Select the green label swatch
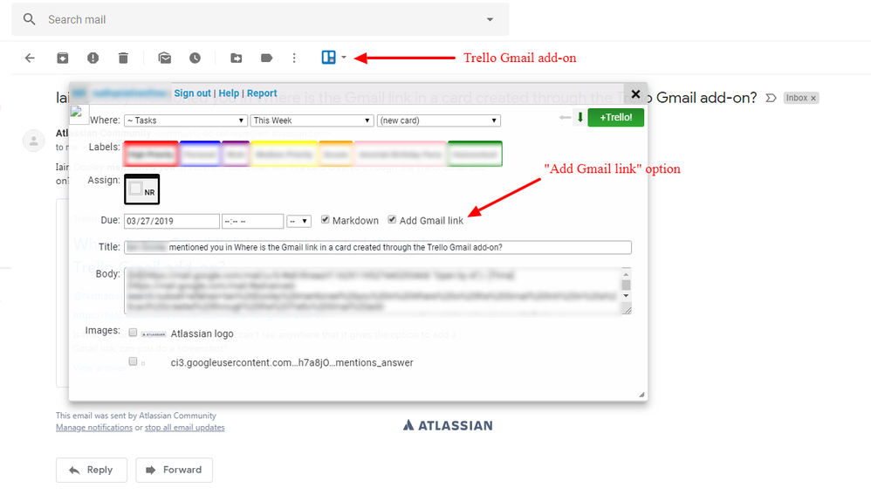The image size is (871, 495). pos(475,154)
